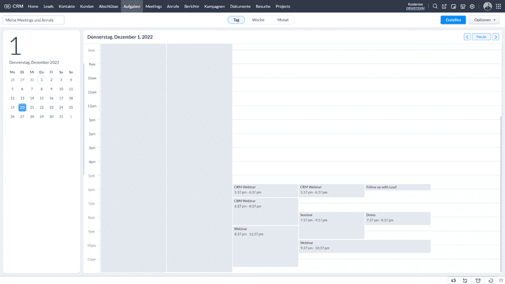Open the user profile avatar
The width and height of the screenshot is (505, 284).
point(487,6)
